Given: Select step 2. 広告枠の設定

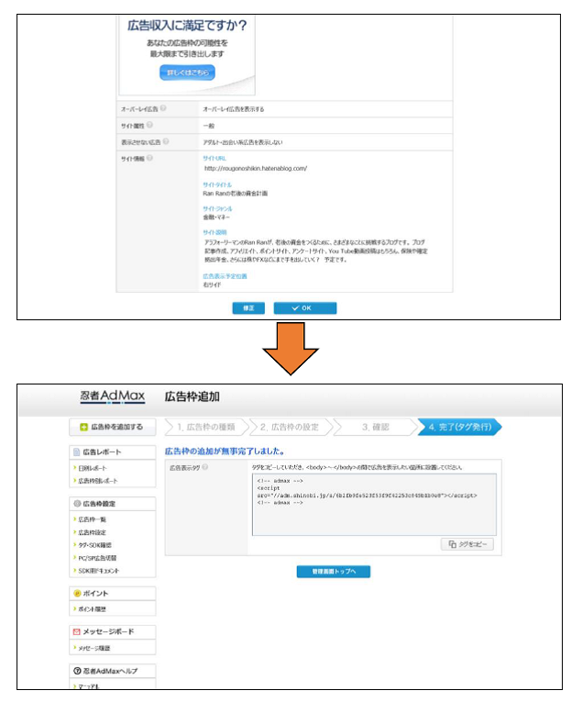Looking at the screenshot, I should coord(290,427).
